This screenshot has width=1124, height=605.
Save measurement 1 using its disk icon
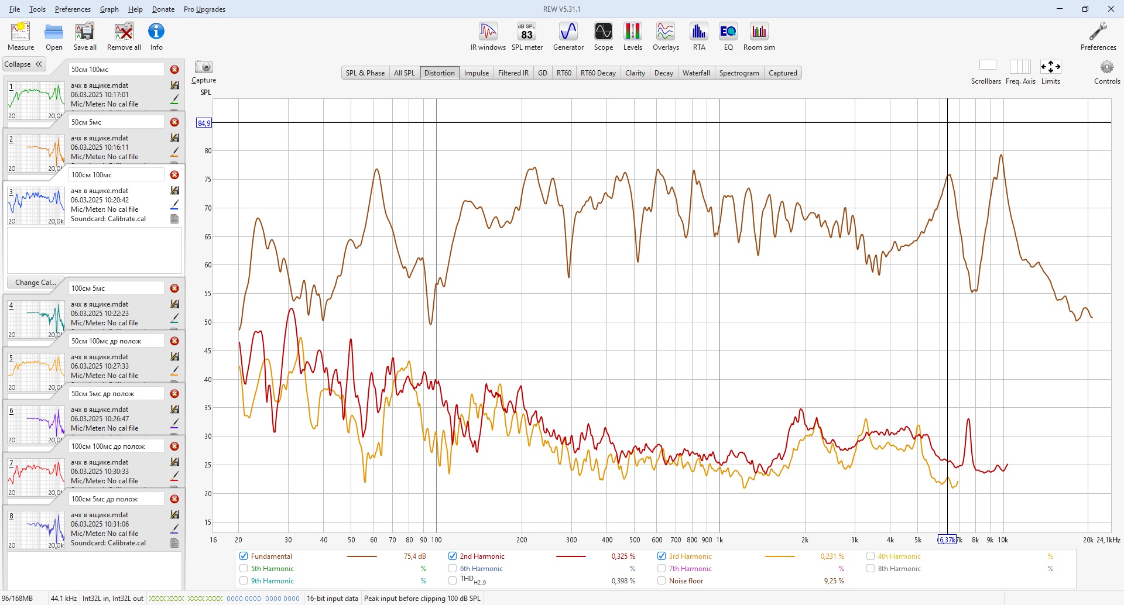174,85
